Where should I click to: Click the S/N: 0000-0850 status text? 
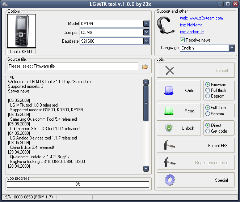click(29, 197)
